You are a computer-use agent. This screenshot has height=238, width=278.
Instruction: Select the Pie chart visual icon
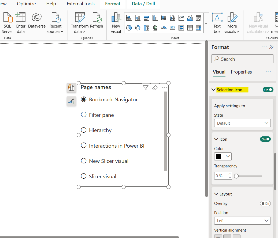point(129,28)
